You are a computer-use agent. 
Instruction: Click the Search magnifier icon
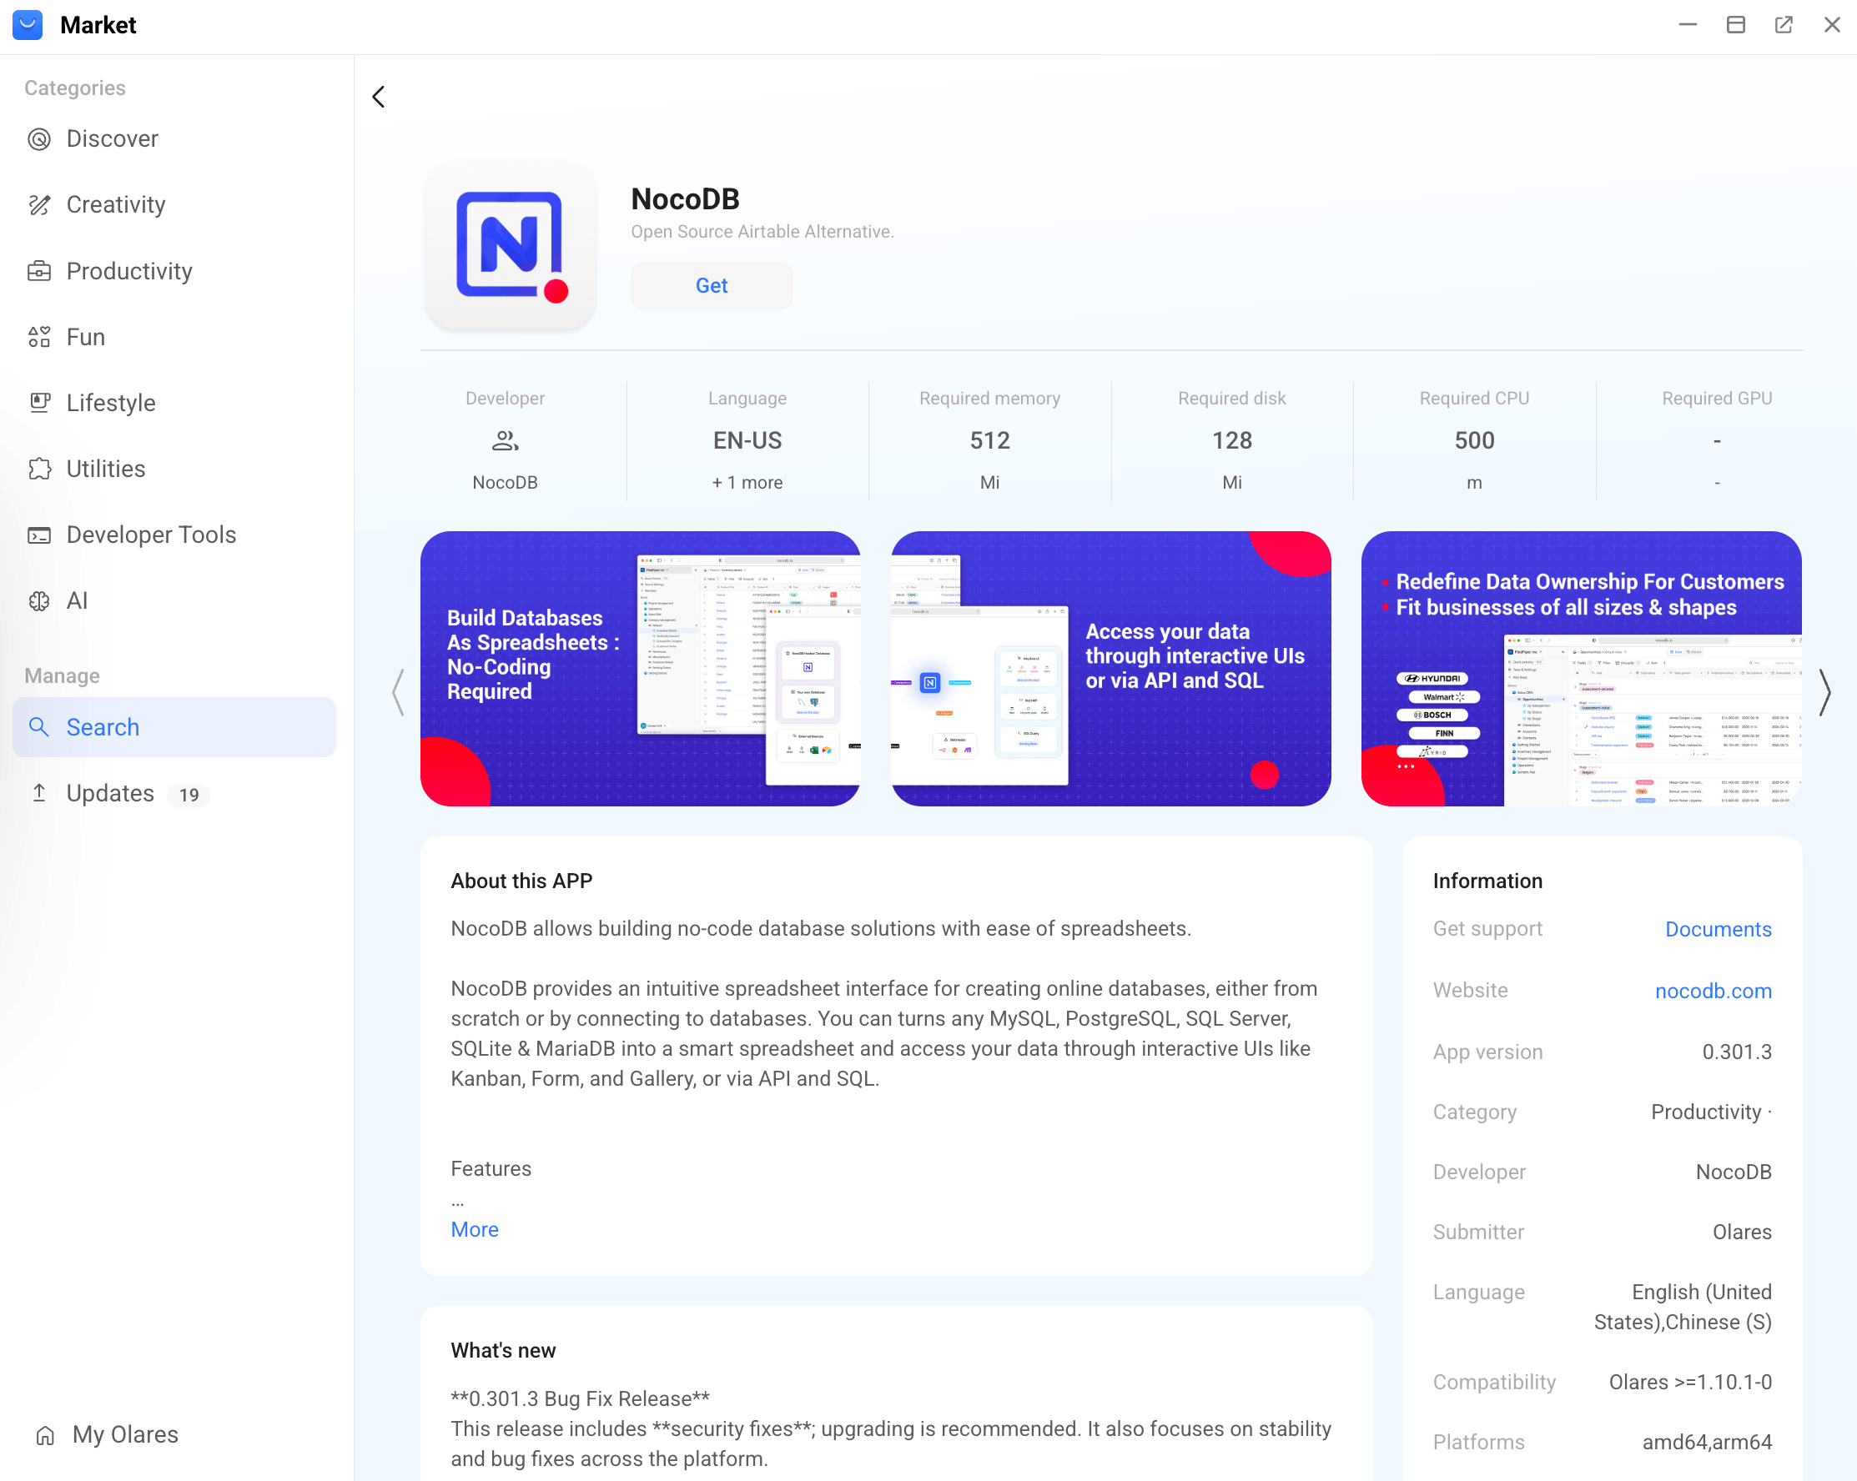coord(39,726)
